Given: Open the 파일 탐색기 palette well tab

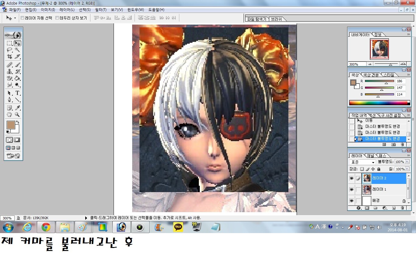Looking at the screenshot, I should point(256,19).
